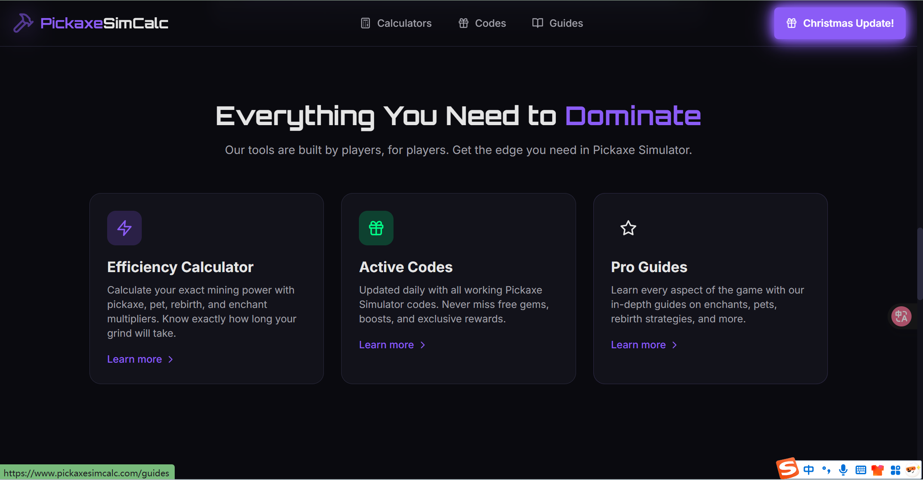The height and width of the screenshot is (480, 923).
Task: Follow Learn more under Active Codes
Action: (387, 345)
